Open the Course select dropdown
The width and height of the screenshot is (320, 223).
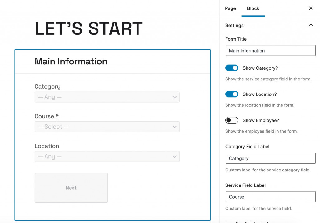pos(107,127)
